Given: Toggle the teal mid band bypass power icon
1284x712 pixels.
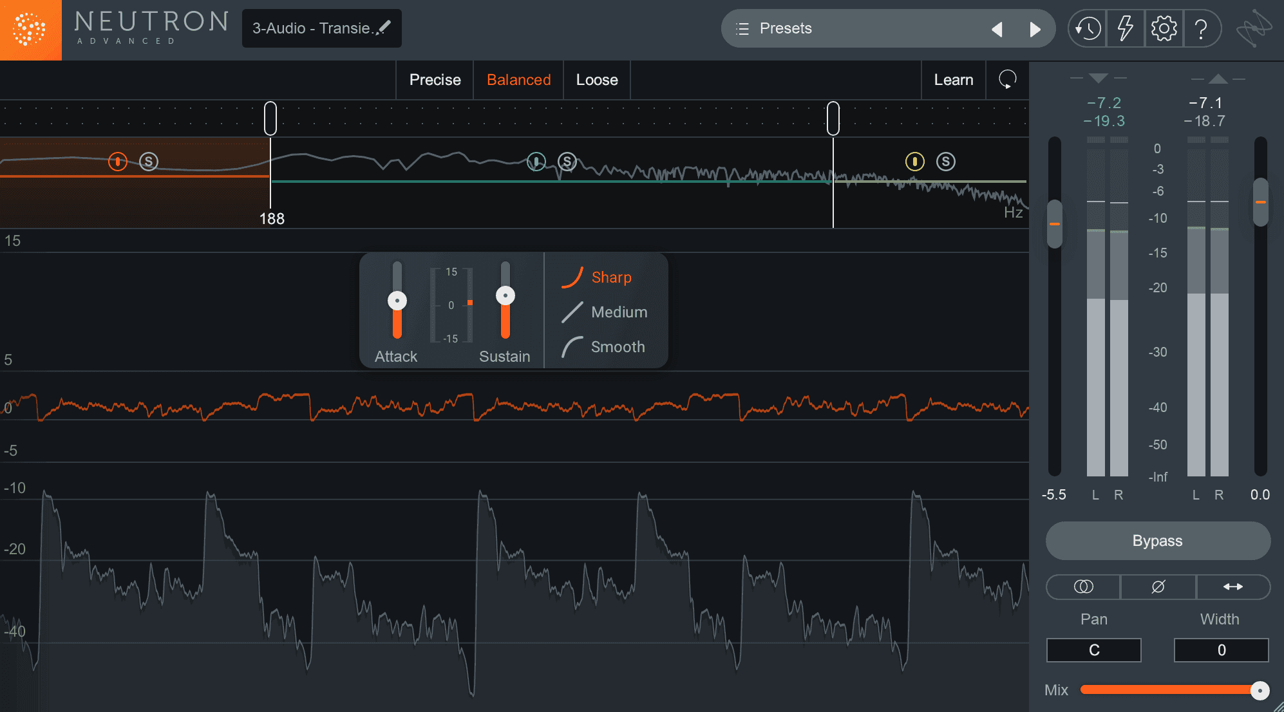Looking at the screenshot, I should click(x=536, y=161).
